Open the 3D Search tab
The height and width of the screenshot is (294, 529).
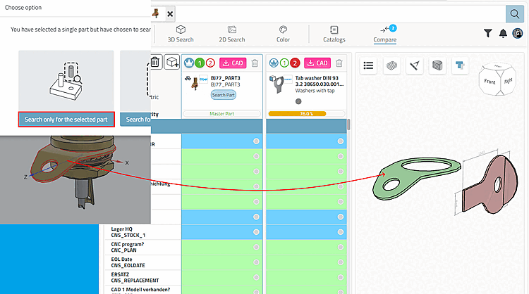pos(181,34)
